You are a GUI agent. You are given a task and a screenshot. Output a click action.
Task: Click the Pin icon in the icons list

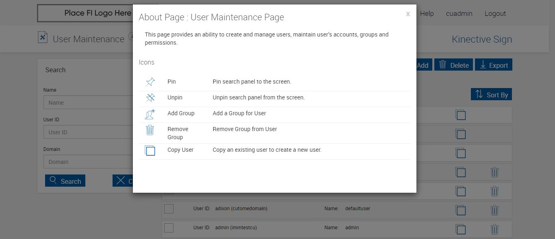click(150, 82)
